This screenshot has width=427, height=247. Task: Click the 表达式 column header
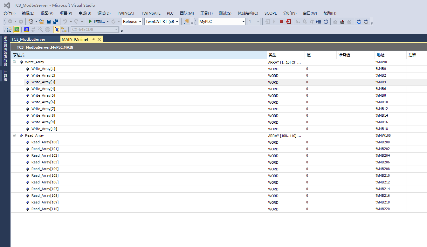point(139,55)
